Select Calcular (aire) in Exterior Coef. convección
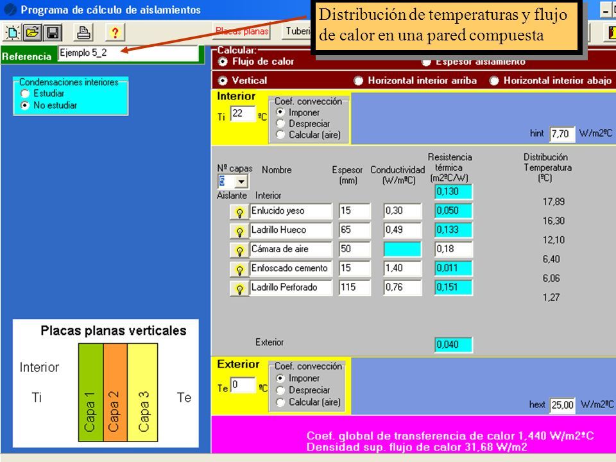 pos(280,402)
